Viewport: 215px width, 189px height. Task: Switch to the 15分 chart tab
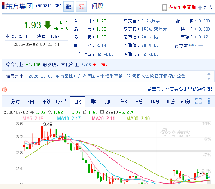pos(155,102)
